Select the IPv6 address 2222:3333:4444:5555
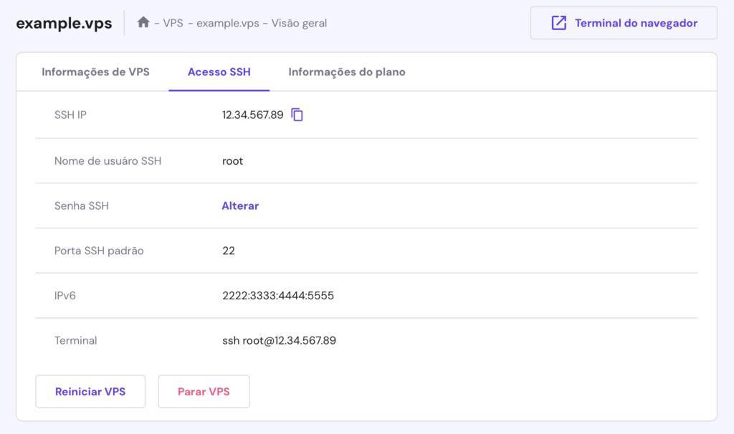 (x=278, y=295)
